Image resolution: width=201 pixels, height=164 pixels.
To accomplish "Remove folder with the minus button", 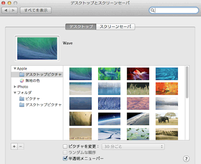I will tap(21, 147).
